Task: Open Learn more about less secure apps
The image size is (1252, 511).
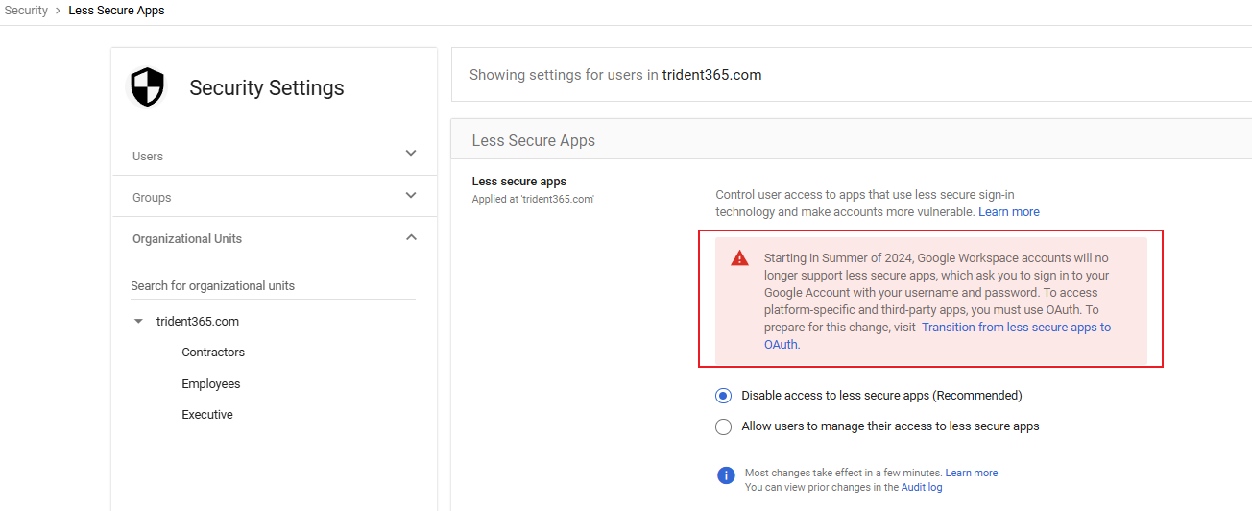Action: [1008, 212]
